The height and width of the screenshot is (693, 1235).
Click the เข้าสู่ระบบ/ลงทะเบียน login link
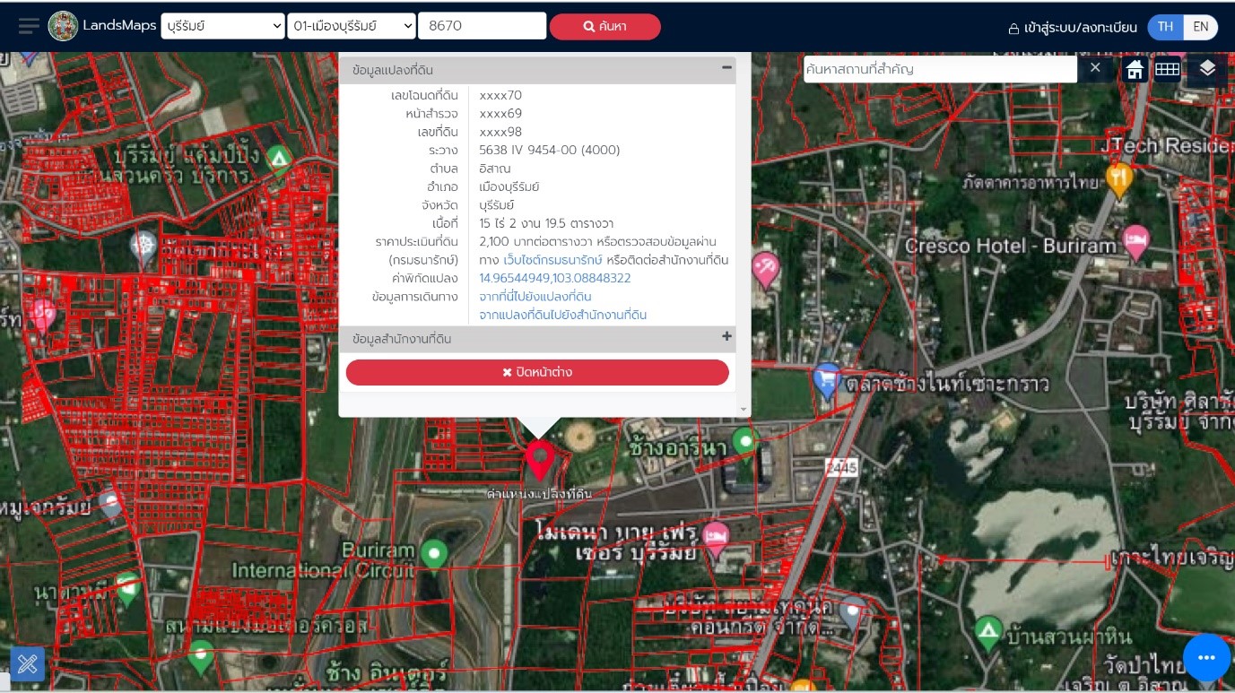1073,28
